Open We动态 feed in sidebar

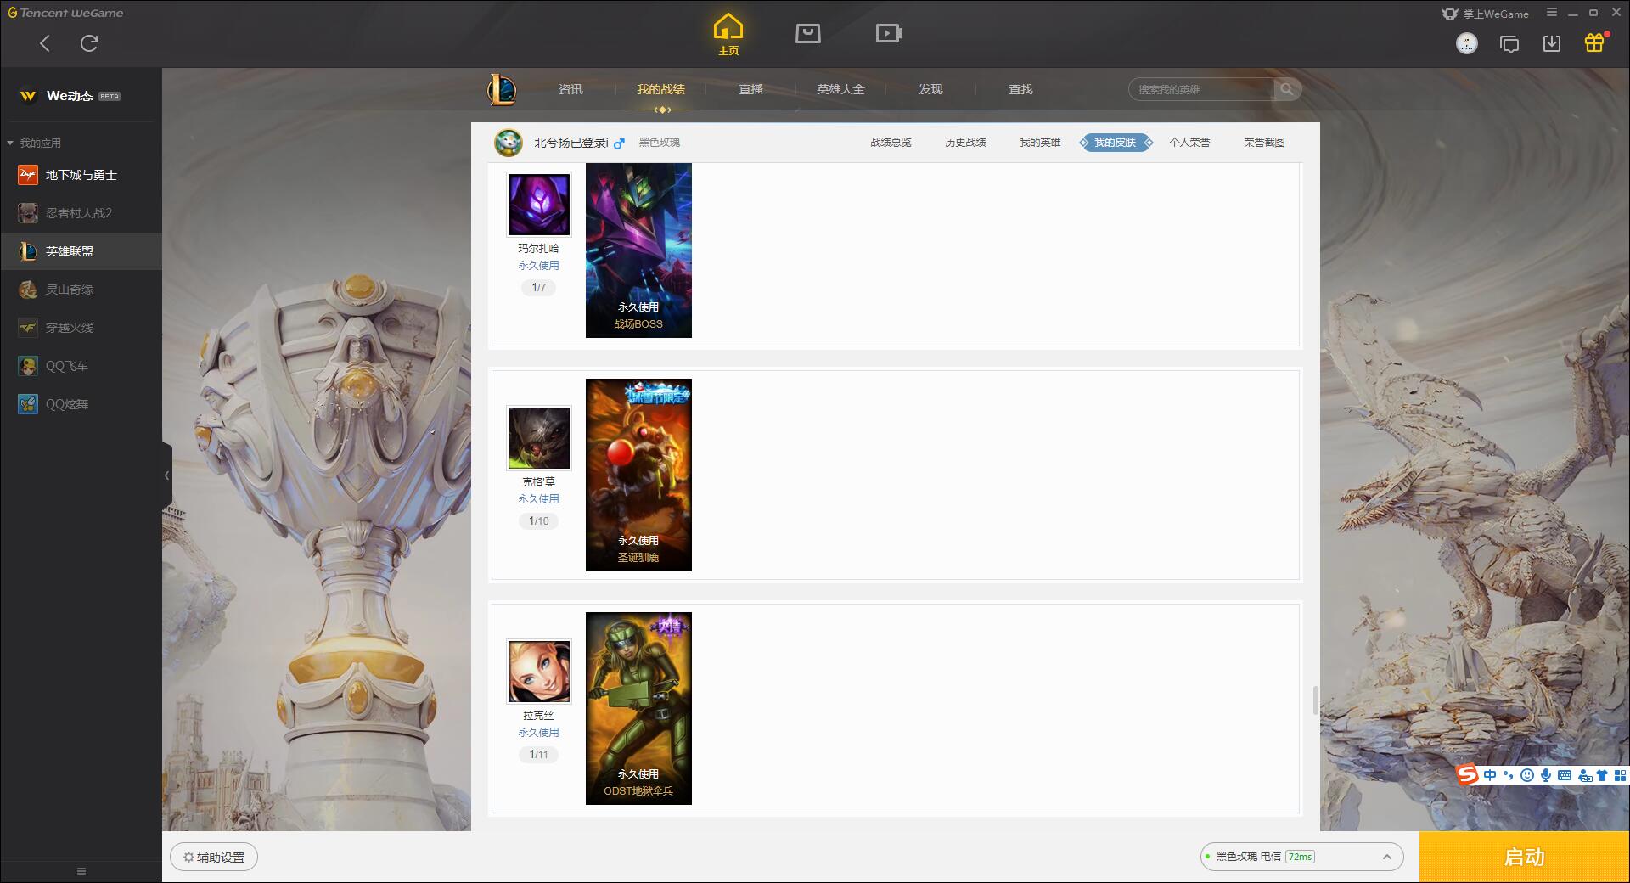[81, 96]
